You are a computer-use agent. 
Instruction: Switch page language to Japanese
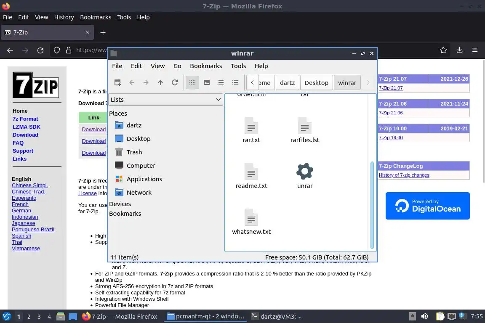[24, 223]
